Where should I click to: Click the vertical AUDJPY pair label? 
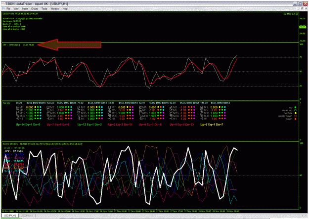pyautogui.click(x=140, y=113)
